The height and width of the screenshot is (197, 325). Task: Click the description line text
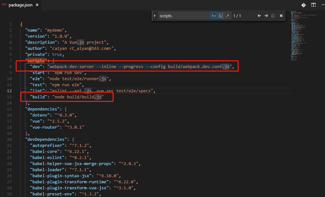click(67, 42)
